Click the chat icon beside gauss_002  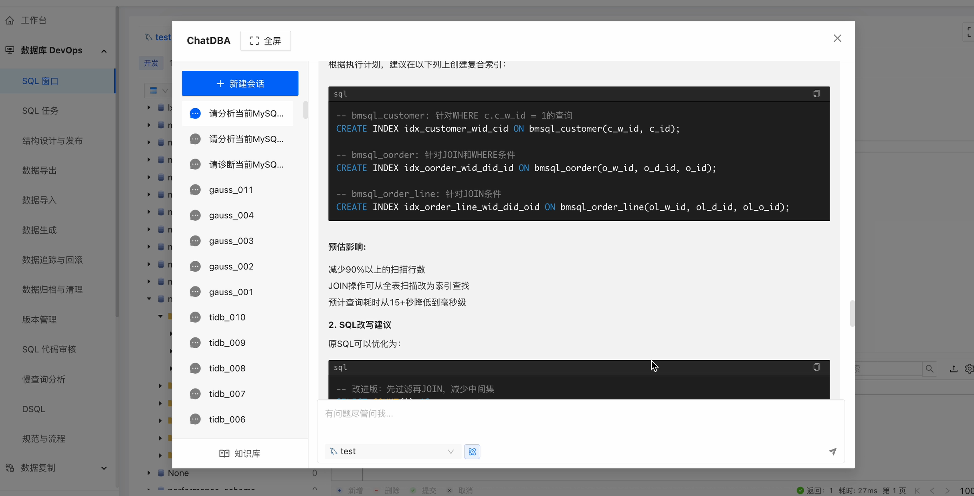pos(195,266)
